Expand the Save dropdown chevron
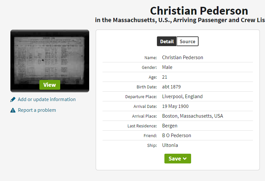 pos(185,159)
